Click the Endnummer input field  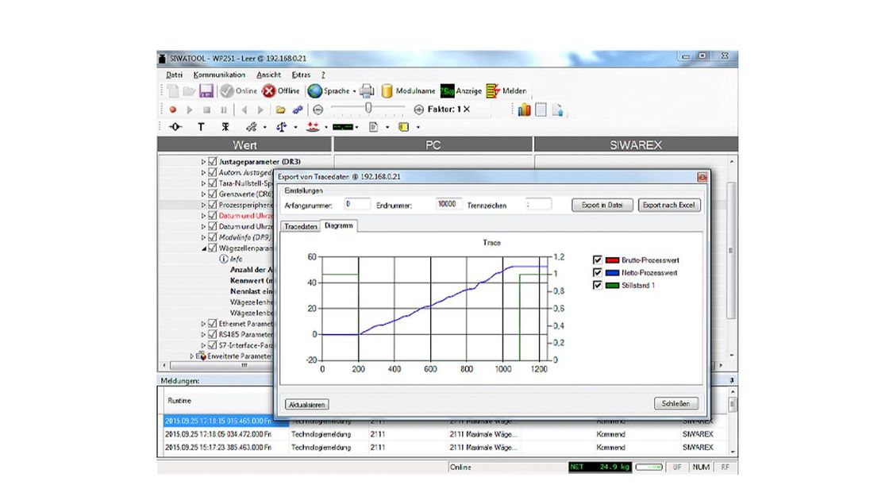click(x=449, y=204)
